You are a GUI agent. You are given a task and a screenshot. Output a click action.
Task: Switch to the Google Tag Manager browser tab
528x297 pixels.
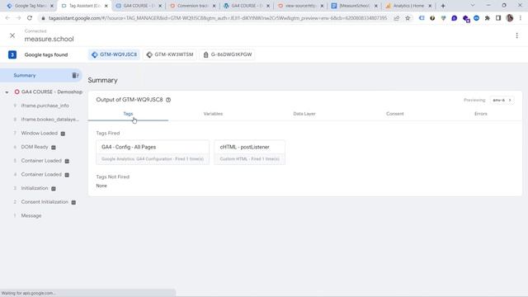[x=30, y=6]
